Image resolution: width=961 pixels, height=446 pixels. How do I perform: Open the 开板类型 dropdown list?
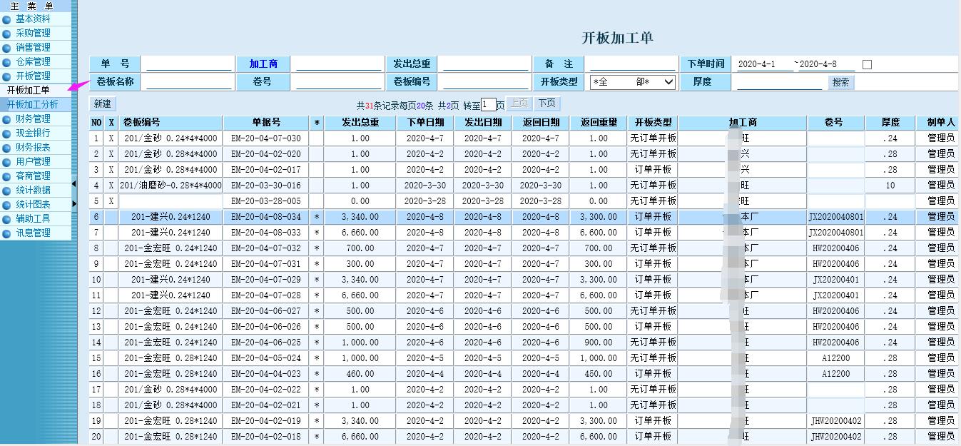(632, 82)
